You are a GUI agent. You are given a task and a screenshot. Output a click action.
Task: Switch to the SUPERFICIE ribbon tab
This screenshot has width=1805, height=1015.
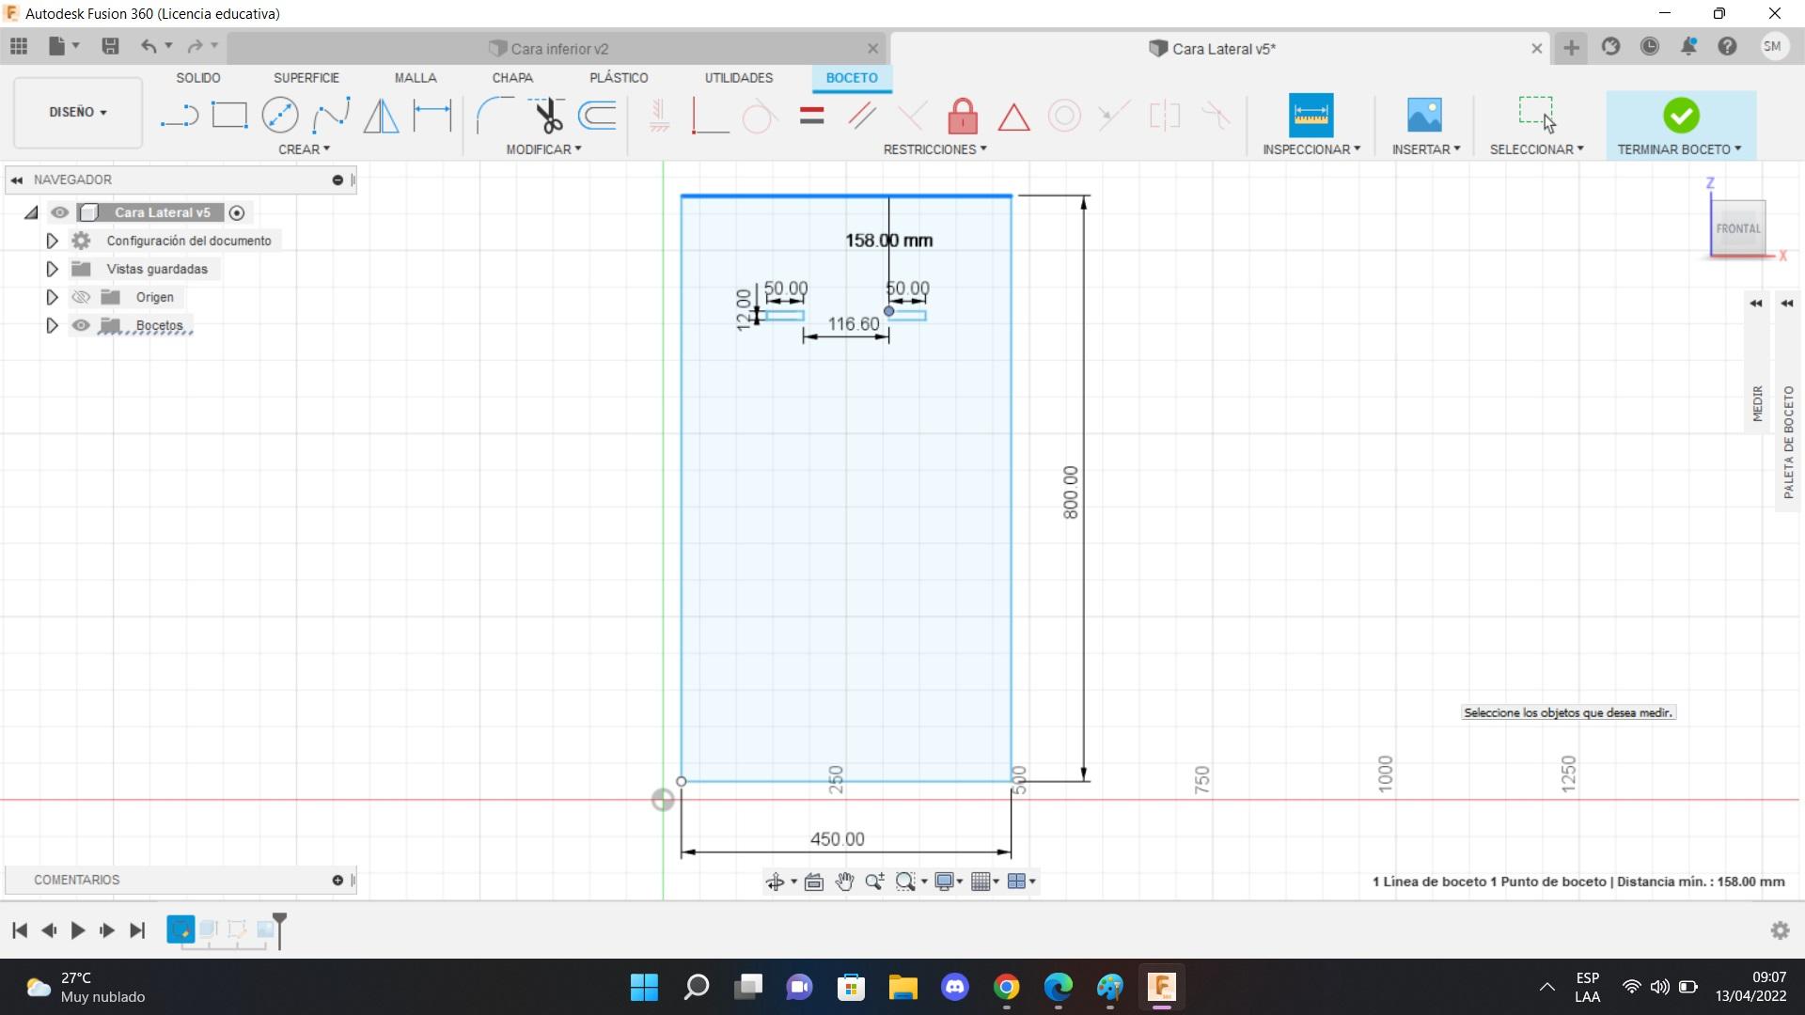click(306, 78)
